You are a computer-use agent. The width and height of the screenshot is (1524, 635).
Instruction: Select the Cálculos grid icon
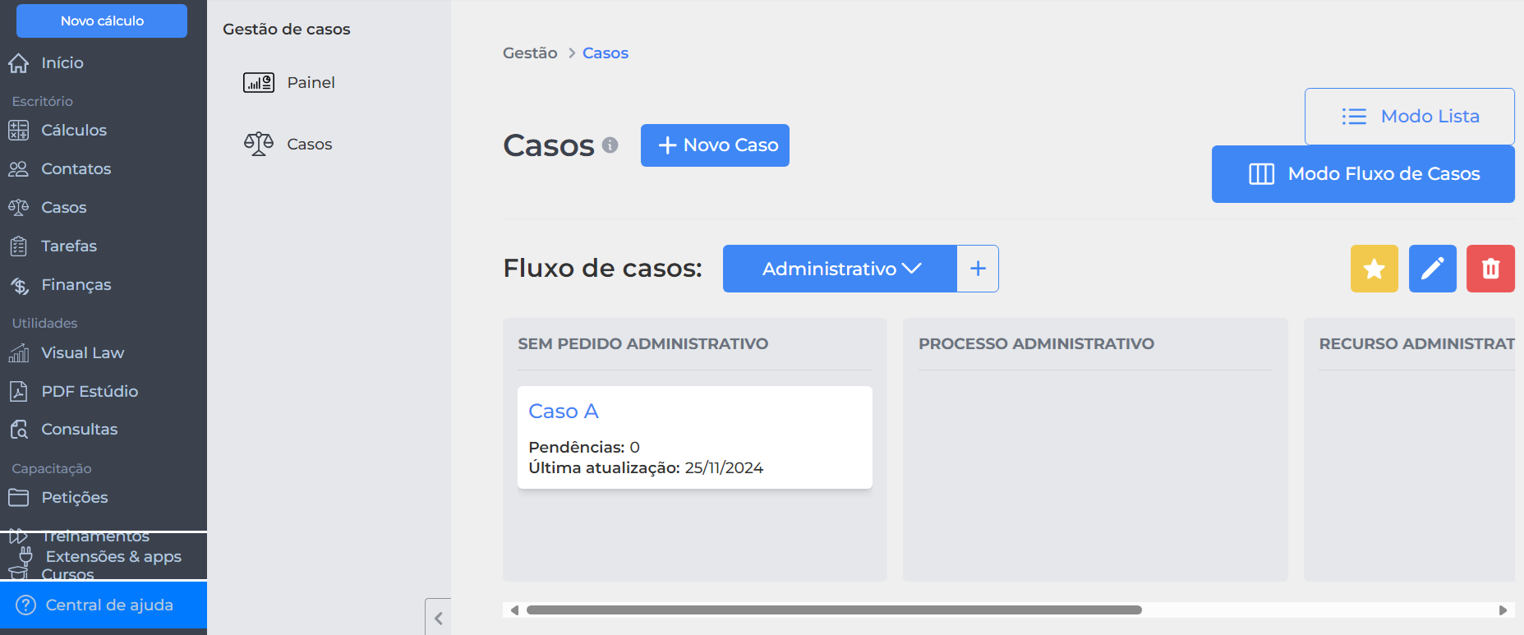pos(18,130)
